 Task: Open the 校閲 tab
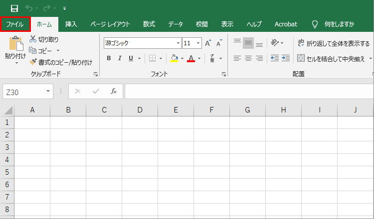tap(202, 24)
